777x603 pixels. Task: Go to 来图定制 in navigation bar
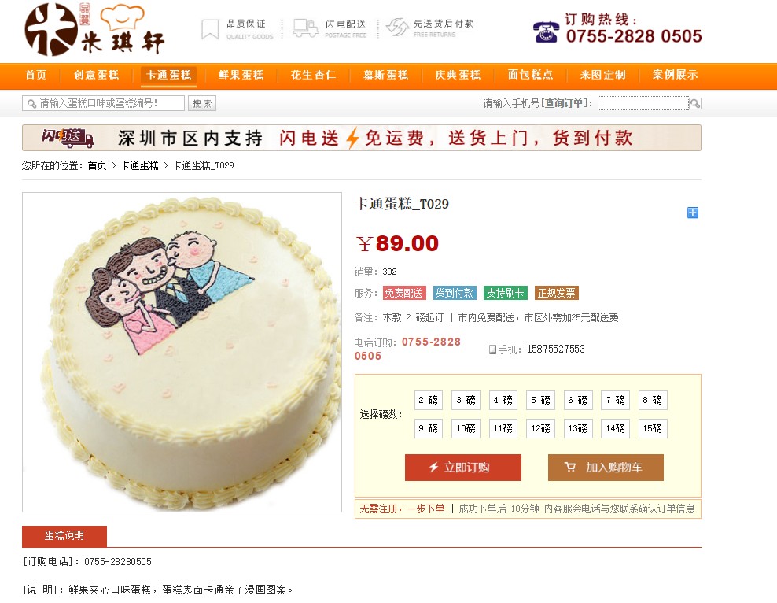(x=602, y=75)
